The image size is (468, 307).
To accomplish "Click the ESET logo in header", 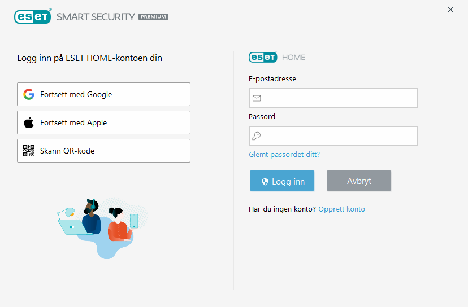I will click(x=33, y=16).
